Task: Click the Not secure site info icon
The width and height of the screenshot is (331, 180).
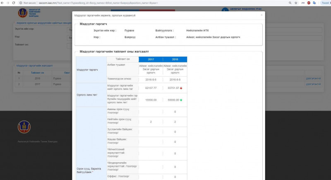Action: tap(21, 2)
